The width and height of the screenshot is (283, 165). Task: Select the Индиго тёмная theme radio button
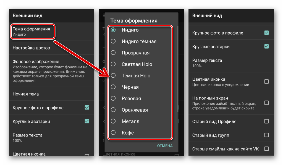113,41
